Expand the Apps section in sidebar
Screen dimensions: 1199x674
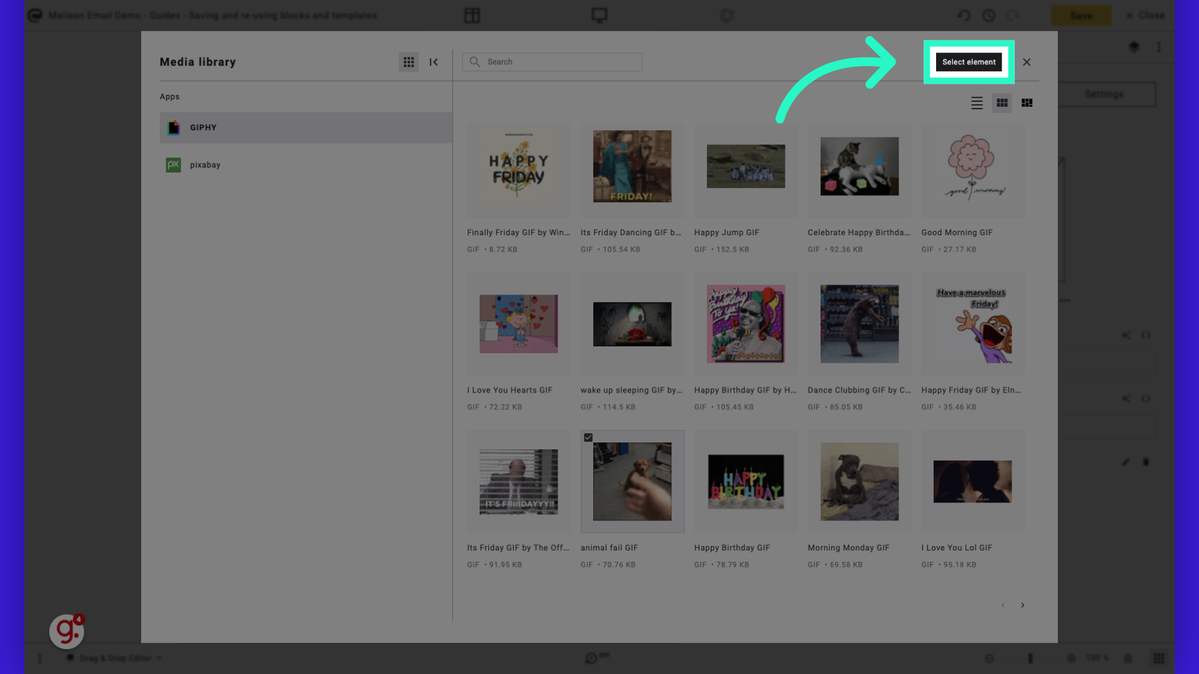point(169,96)
